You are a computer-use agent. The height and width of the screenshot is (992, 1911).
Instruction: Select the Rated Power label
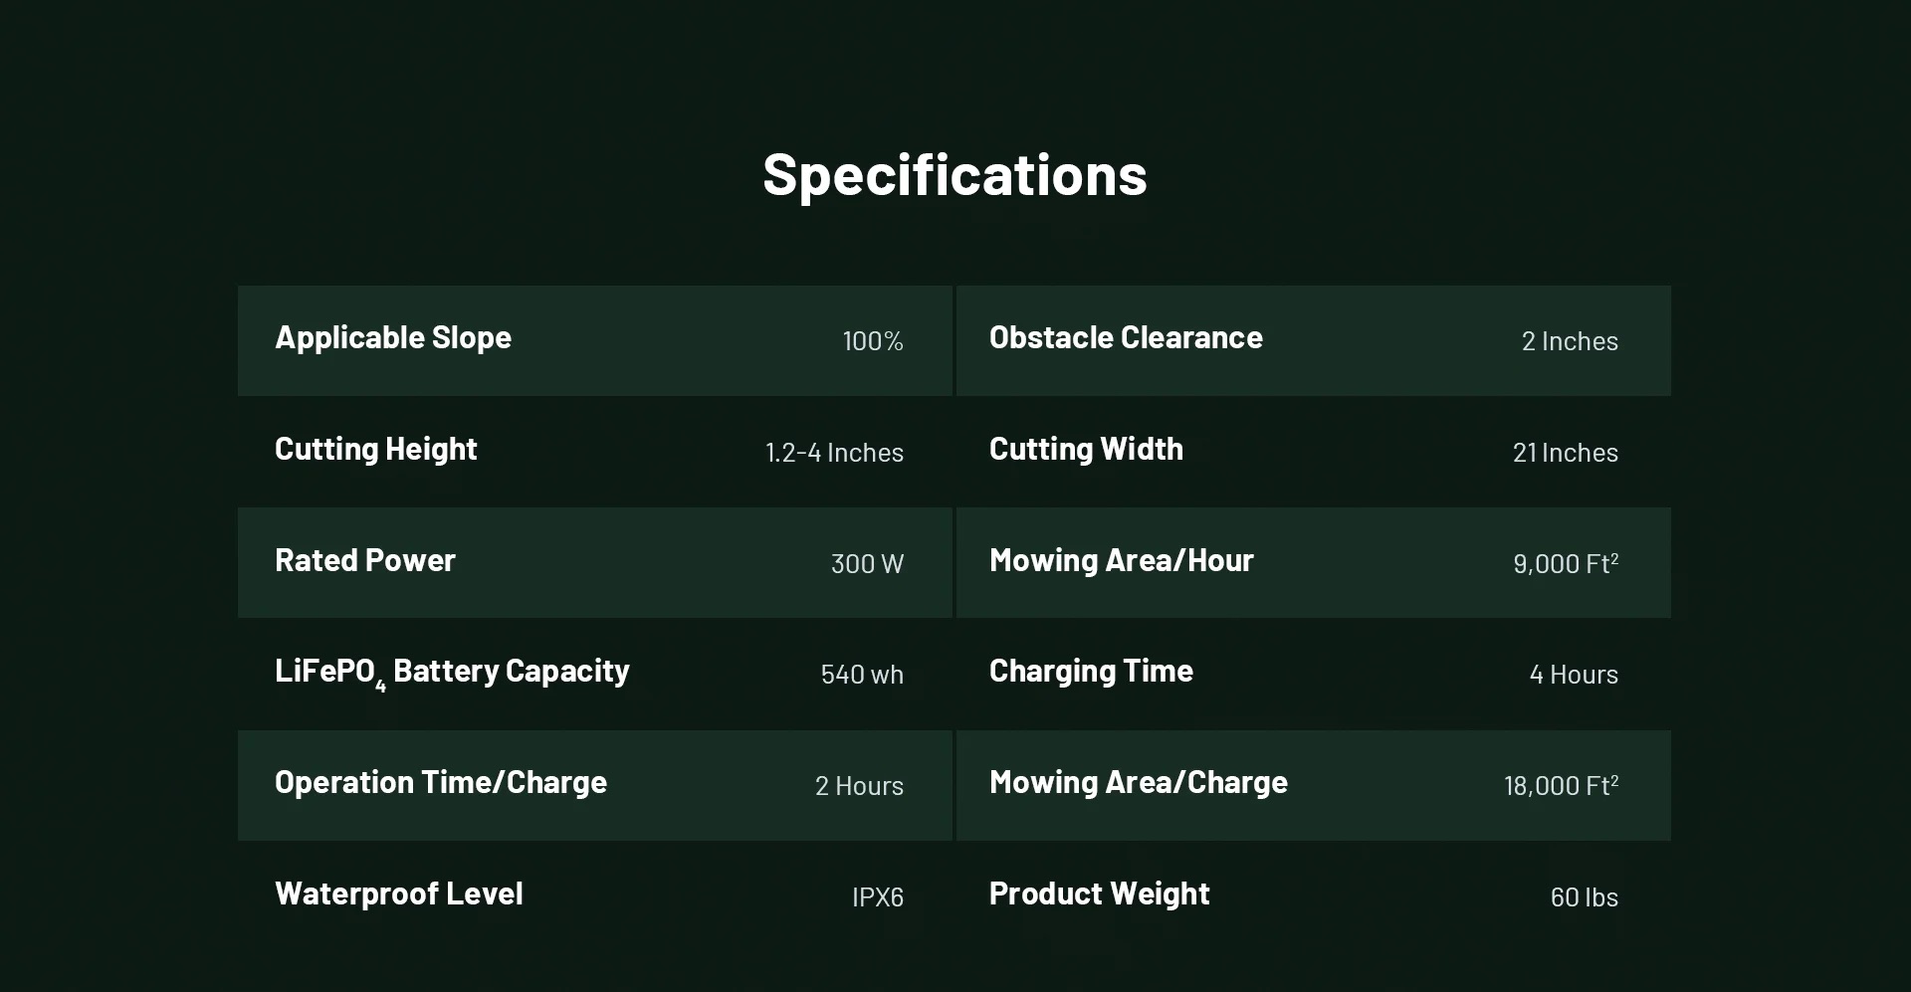coord(365,560)
